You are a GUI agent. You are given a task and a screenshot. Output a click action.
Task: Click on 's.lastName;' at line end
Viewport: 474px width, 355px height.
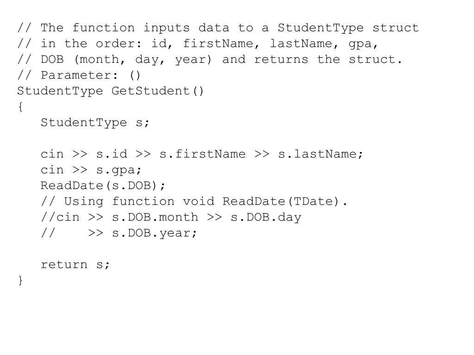click(x=320, y=154)
